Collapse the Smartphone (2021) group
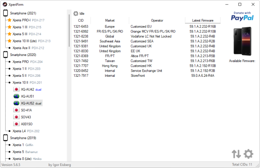This screenshot has height=168, width=260. (23, 13)
